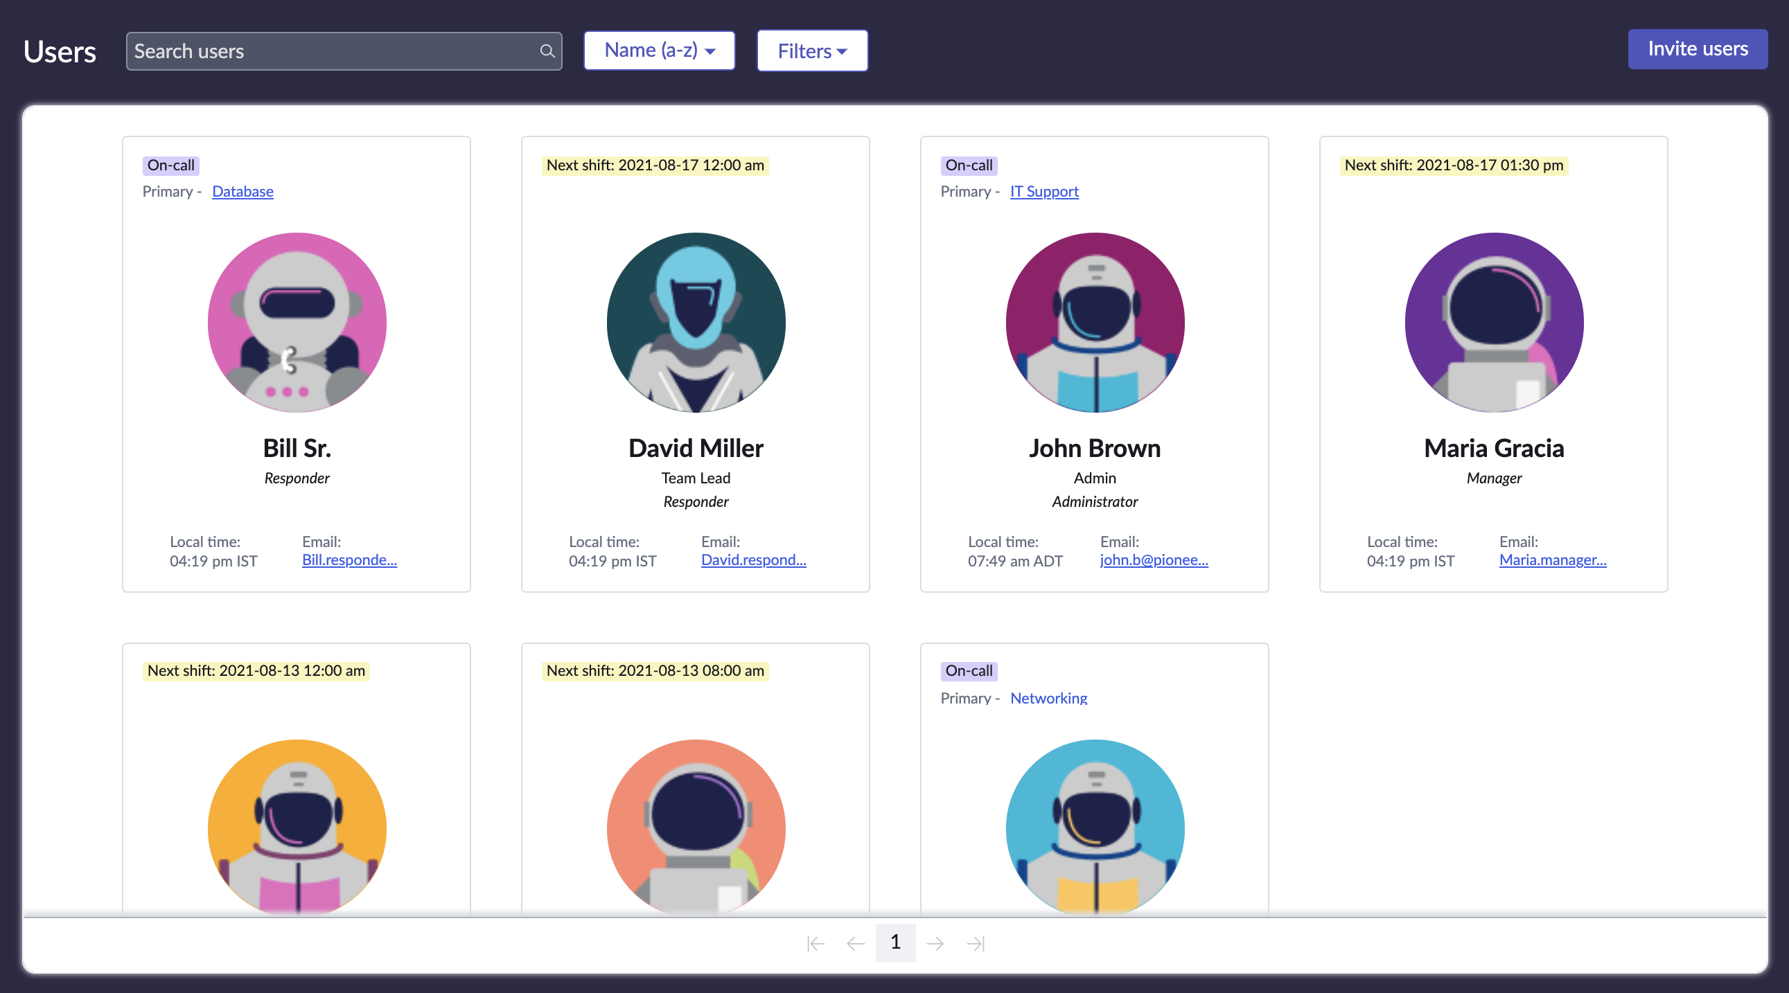This screenshot has height=993, width=1789.
Task: Open David.respond... email link
Action: pos(754,560)
